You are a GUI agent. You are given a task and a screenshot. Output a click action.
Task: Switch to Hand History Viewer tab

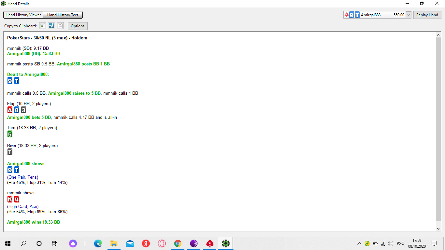23,15
